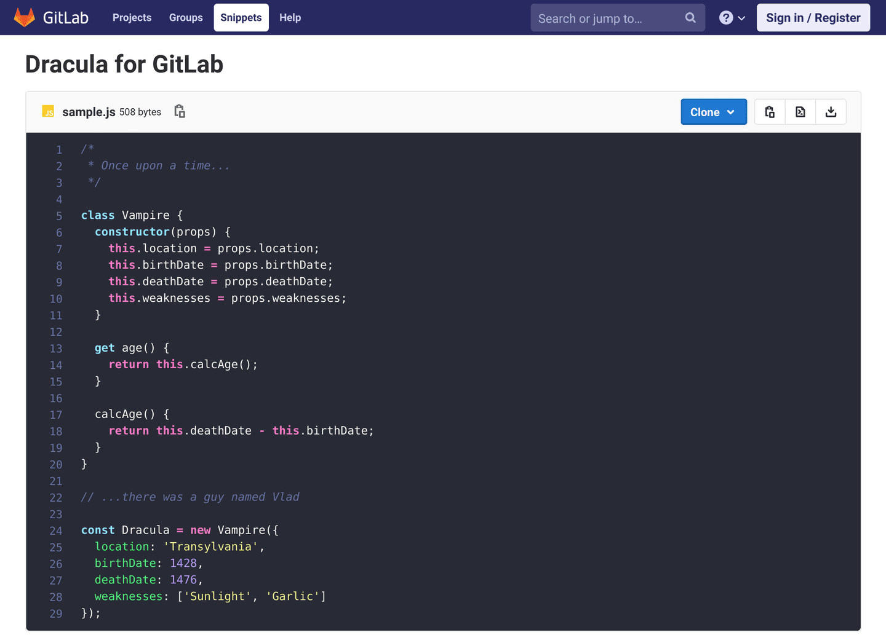Open the Groups menu
This screenshot has height=643, width=886.
coord(186,17)
